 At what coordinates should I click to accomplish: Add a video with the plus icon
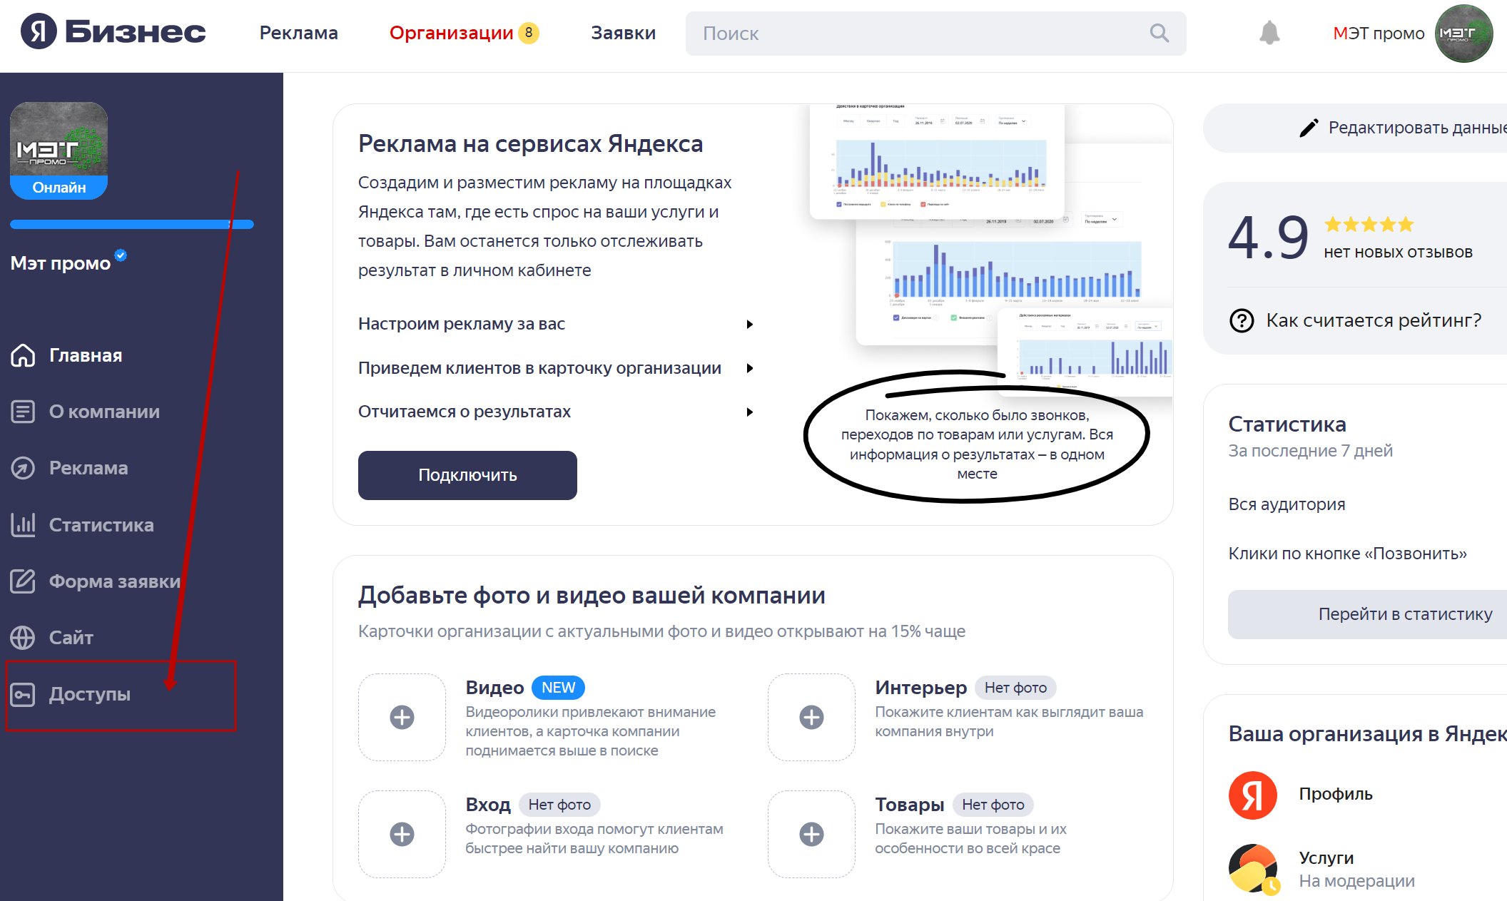click(x=402, y=717)
